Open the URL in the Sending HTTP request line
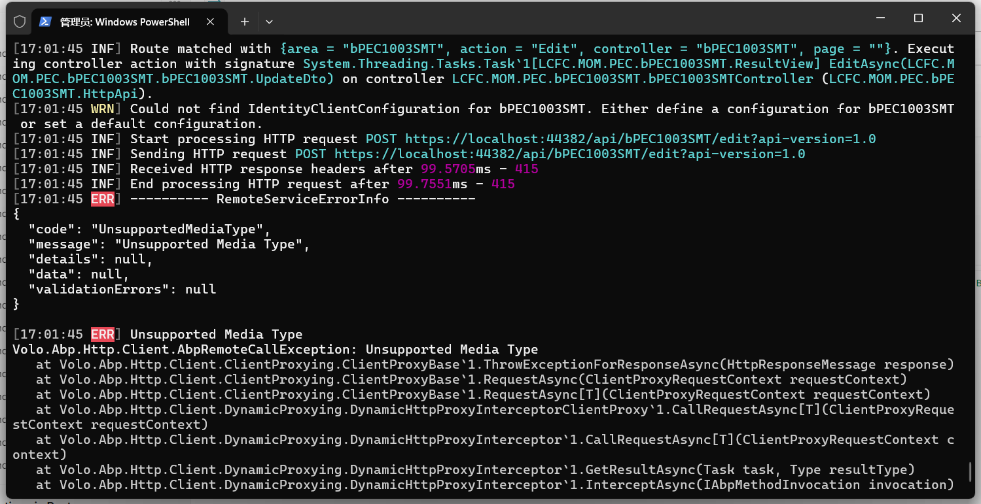This screenshot has height=504, width=981. coord(569,154)
